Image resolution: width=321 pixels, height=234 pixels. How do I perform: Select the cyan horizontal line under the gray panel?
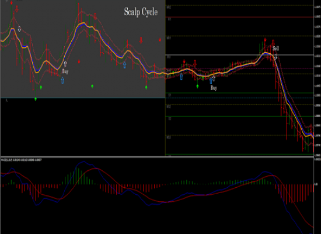pyautogui.click(x=83, y=98)
